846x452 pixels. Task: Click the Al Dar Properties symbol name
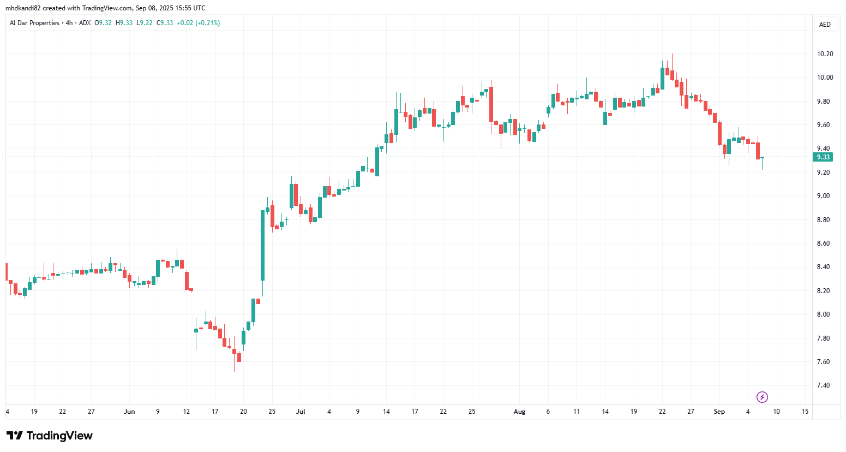point(34,23)
